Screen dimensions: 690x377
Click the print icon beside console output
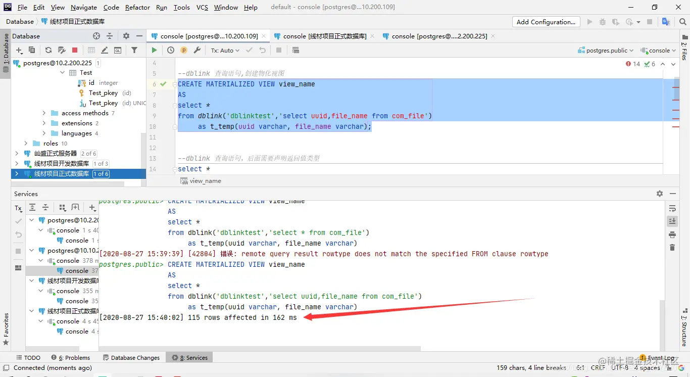point(672,234)
